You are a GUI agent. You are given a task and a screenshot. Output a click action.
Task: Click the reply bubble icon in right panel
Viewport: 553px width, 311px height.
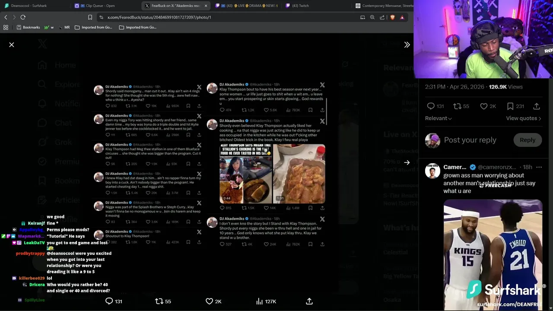pos(431,106)
